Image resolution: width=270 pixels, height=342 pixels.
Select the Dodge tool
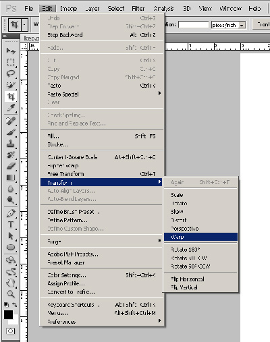pos(11,200)
